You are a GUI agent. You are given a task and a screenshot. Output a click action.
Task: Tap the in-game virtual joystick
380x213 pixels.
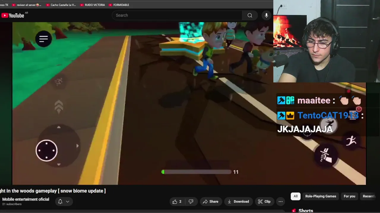pos(47,150)
